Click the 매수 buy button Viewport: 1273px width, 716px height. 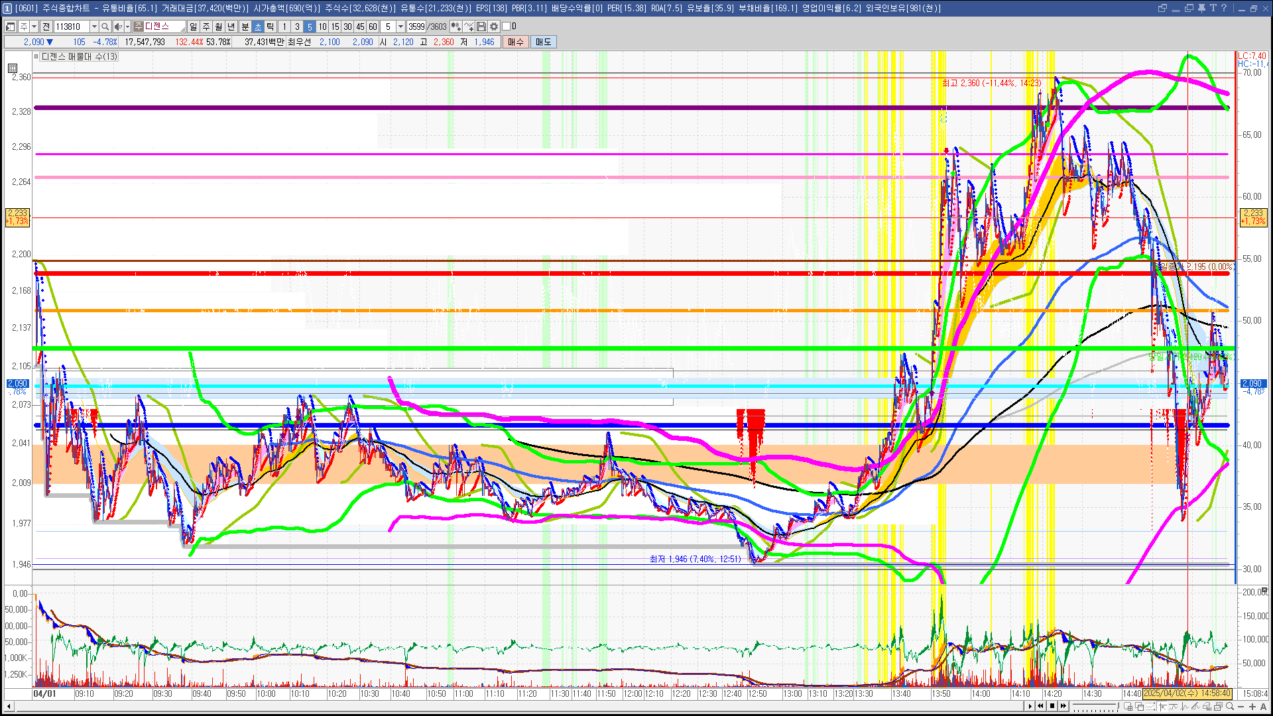point(515,42)
